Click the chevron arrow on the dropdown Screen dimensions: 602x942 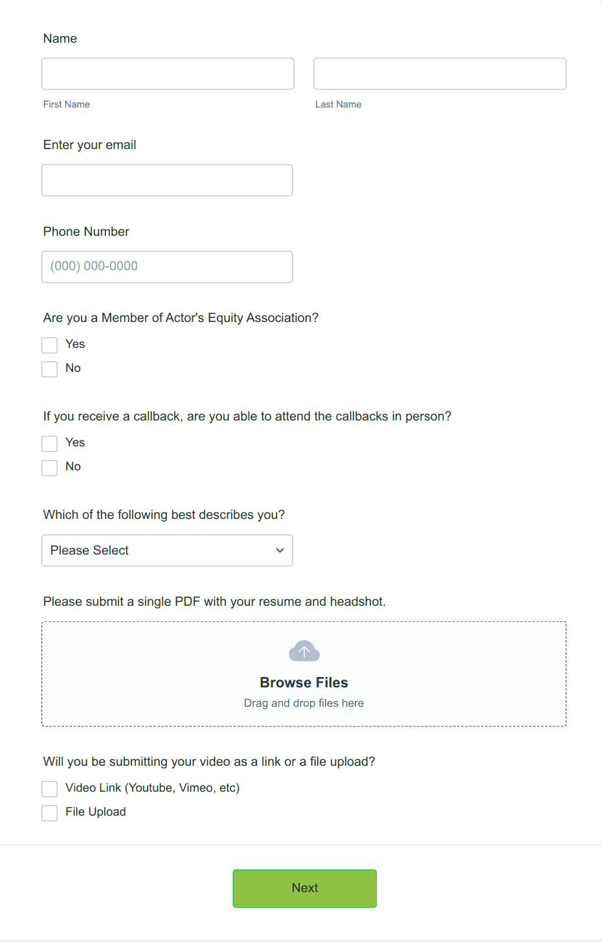pyautogui.click(x=280, y=550)
